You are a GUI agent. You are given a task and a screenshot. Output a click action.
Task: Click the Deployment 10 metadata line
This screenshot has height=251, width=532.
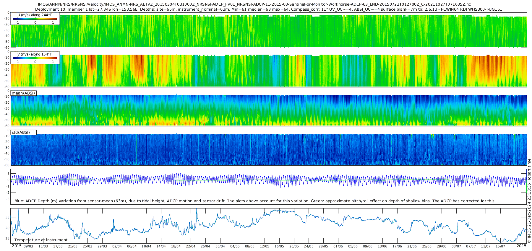point(268,9)
